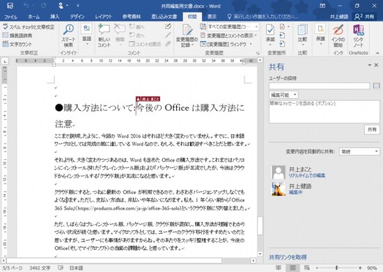Open the Compare (比較) tool
The width and height of the screenshot is (383, 272).
302,35
